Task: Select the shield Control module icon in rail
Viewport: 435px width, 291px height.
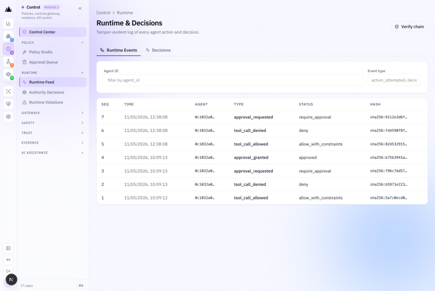Action: click(8, 49)
